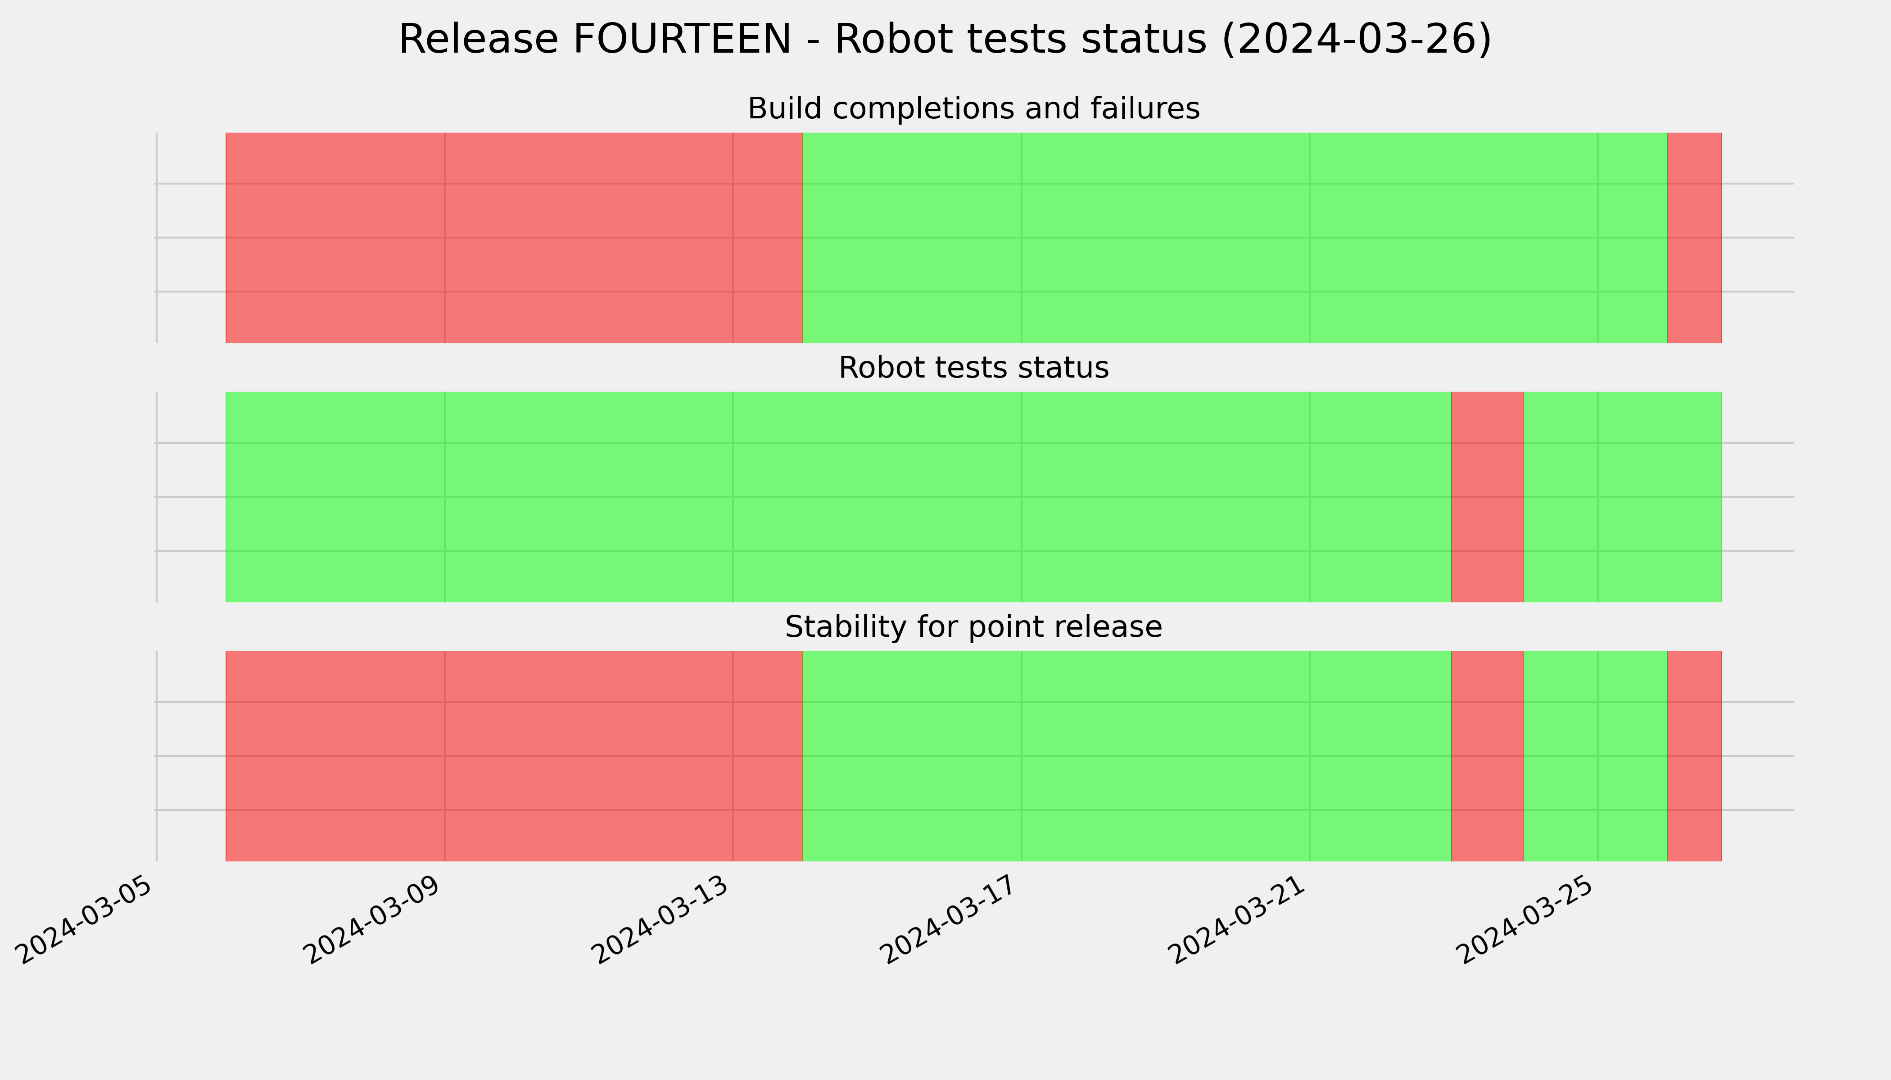Image resolution: width=1891 pixels, height=1080 pixels.
Task: Click the final red band in stability chart
Action: point(1694,756)
